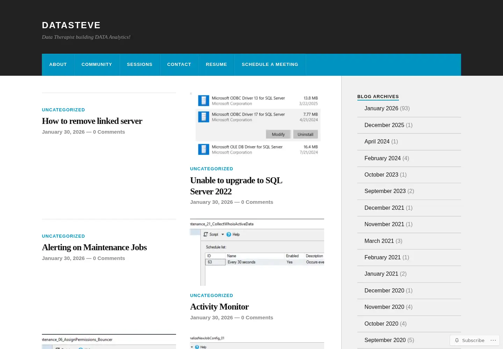Click the CollectWhoisActiveData schedule thumbnail
This screenshot has width=503, height=349.
(257, 252)
